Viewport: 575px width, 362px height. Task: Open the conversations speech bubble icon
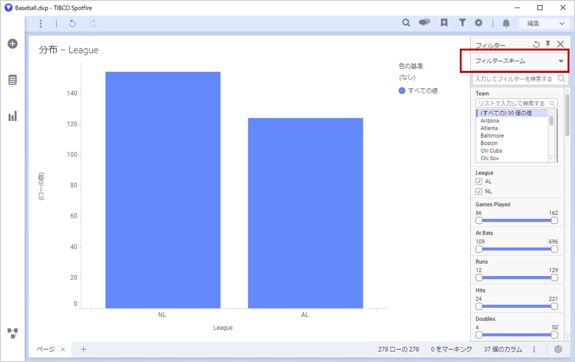tap(424, 23)
